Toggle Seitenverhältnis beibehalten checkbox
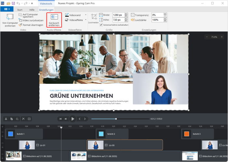Image resolution: width=228 pixels, height=162 pixels. coord(101,25)
